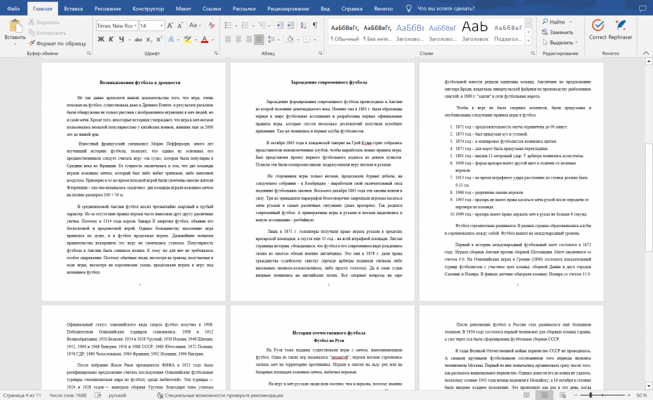Increase font size with the large A icon
Screen dimensions: 653x400
[170, 26]
